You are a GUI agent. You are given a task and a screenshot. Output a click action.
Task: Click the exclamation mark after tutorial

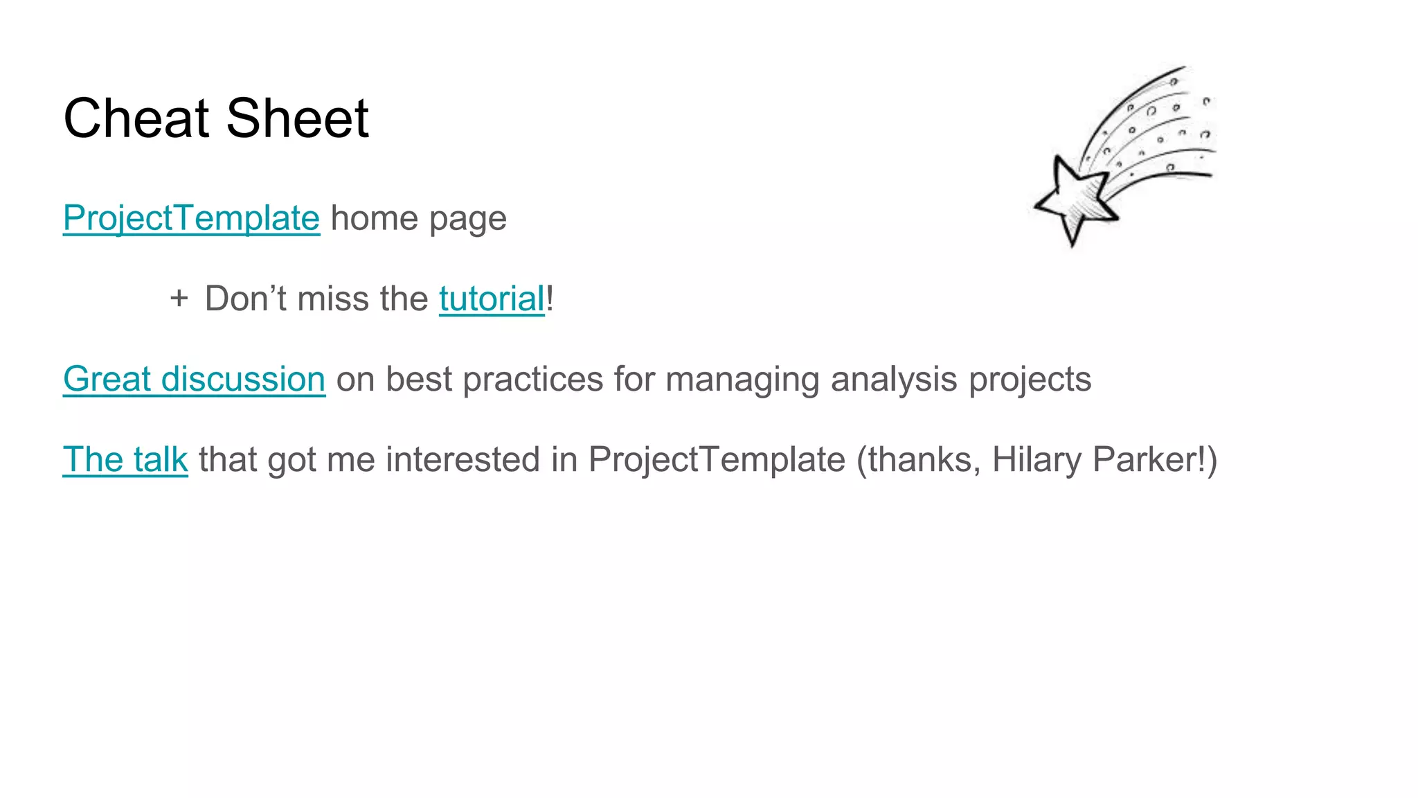click(x=550, y=299)
